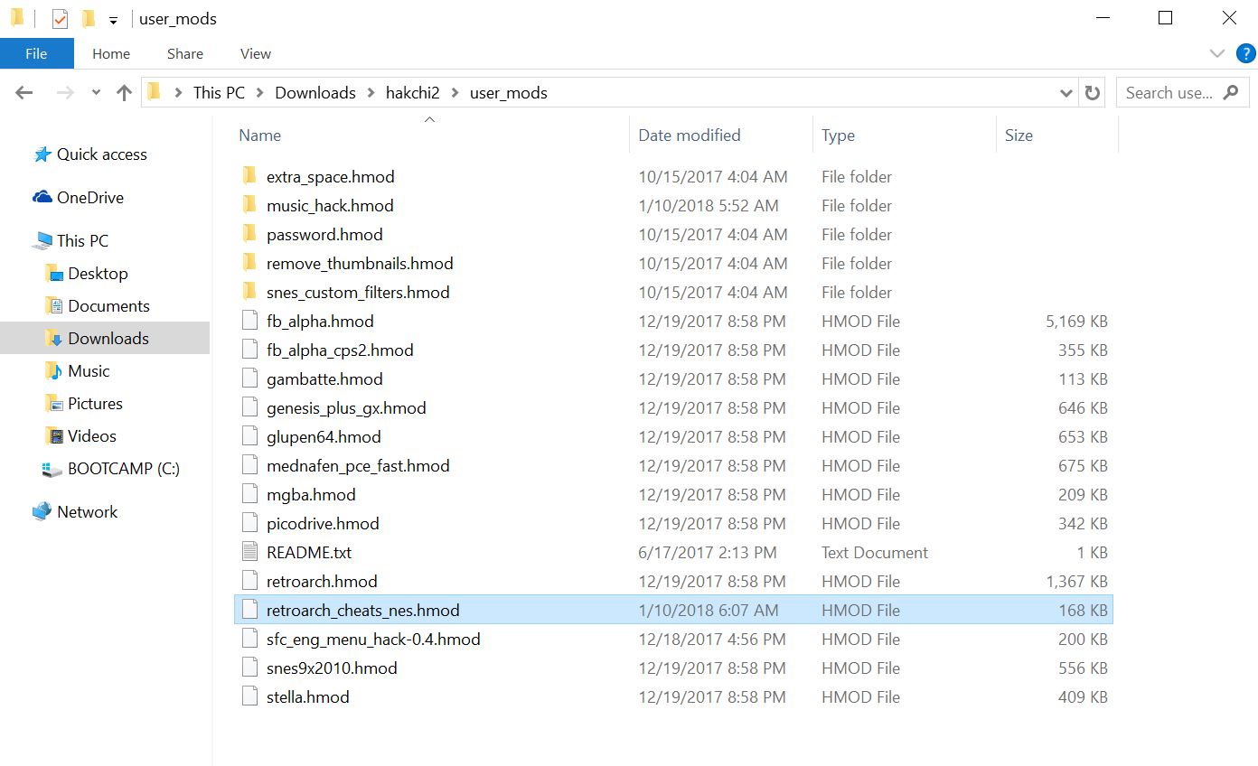Open the Help question mark icon
The width and height of the screenshot is (1258, 766).
click(1245, 53)
